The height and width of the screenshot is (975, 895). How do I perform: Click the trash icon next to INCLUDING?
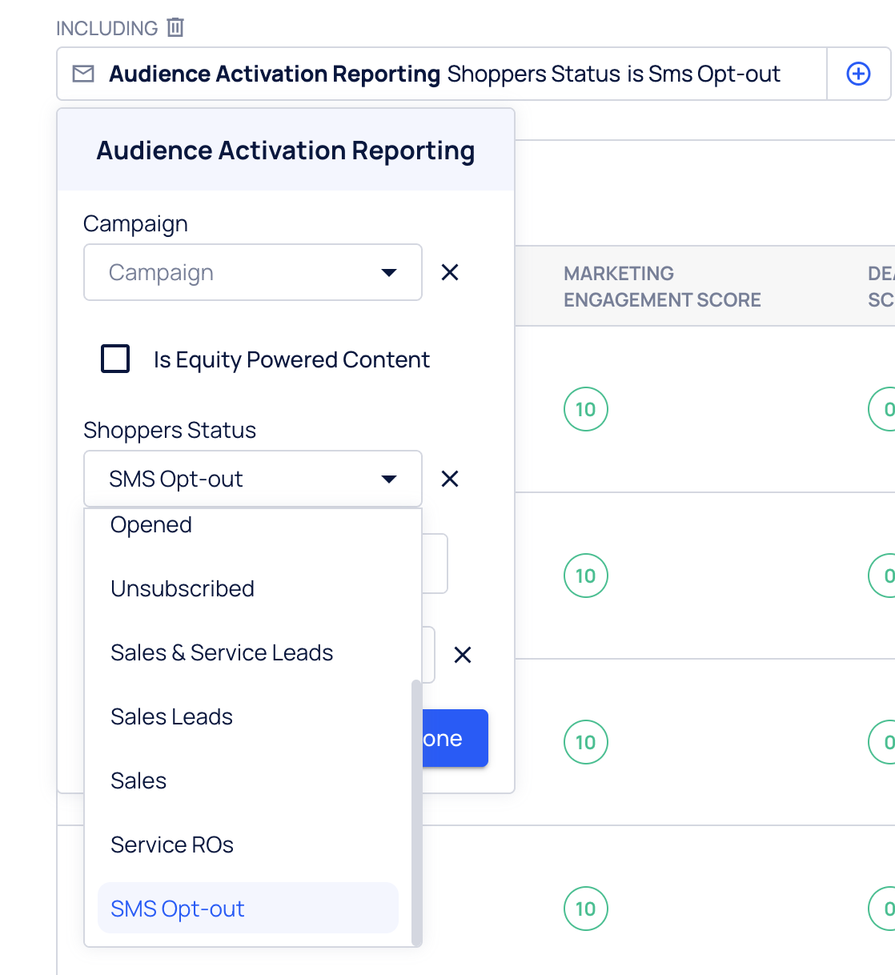(175, 27)
